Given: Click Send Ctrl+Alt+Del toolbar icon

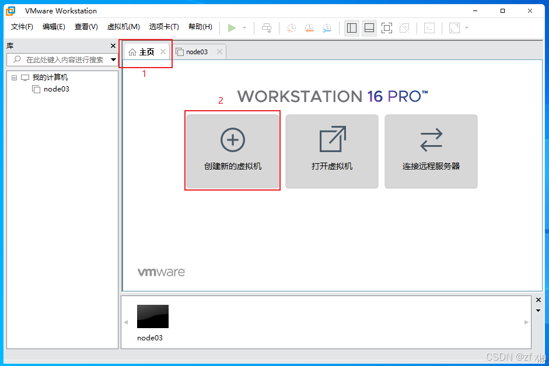Looking at the screenshot, I should [x=267, y=28].
